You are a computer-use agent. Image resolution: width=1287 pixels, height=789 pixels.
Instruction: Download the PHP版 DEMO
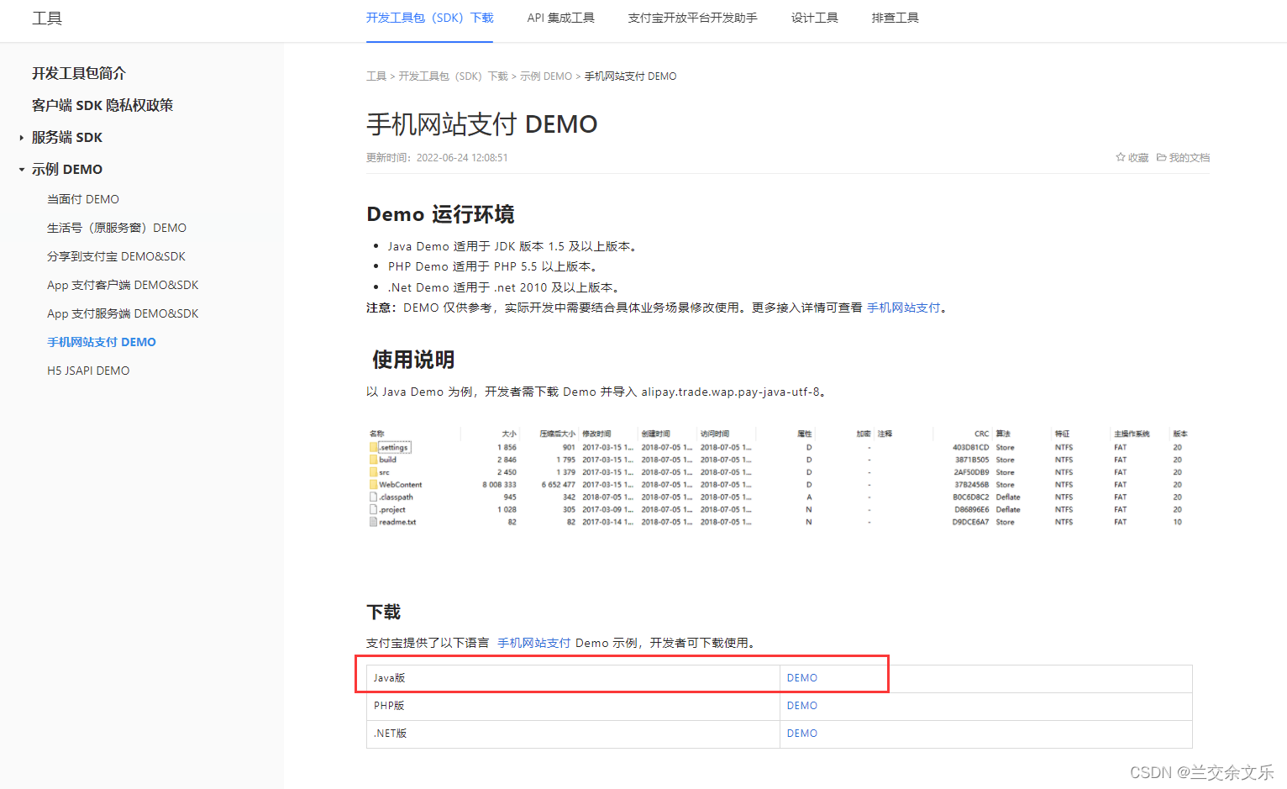tap(802, 706)
